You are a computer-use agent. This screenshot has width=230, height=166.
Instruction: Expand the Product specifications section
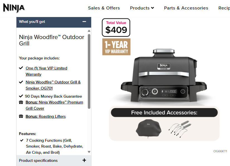pos(84,160)
